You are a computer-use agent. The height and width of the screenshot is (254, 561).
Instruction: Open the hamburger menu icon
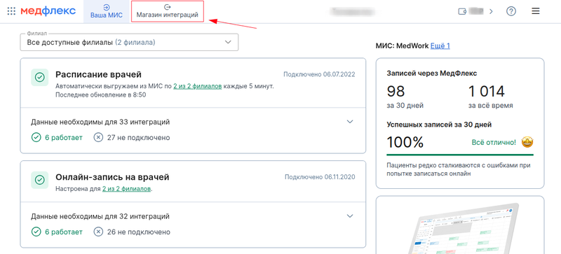535,11
